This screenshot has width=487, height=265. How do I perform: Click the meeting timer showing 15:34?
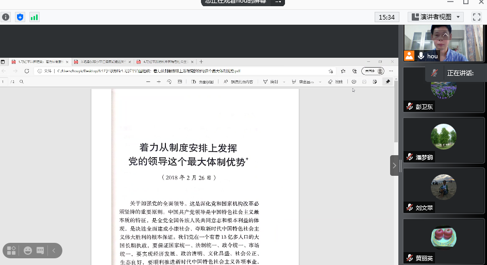click(387, 17)
